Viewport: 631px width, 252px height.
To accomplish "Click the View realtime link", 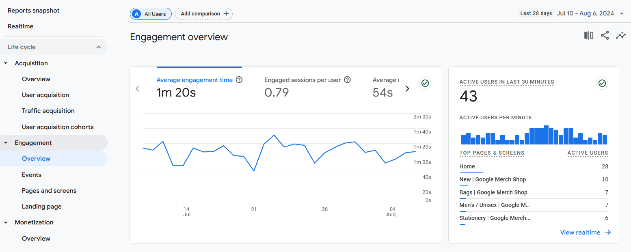I will click(580, 232).
